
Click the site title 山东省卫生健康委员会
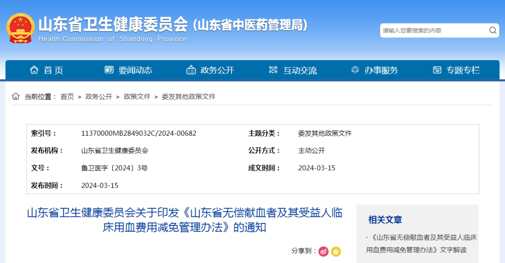[x=113, y=24]
